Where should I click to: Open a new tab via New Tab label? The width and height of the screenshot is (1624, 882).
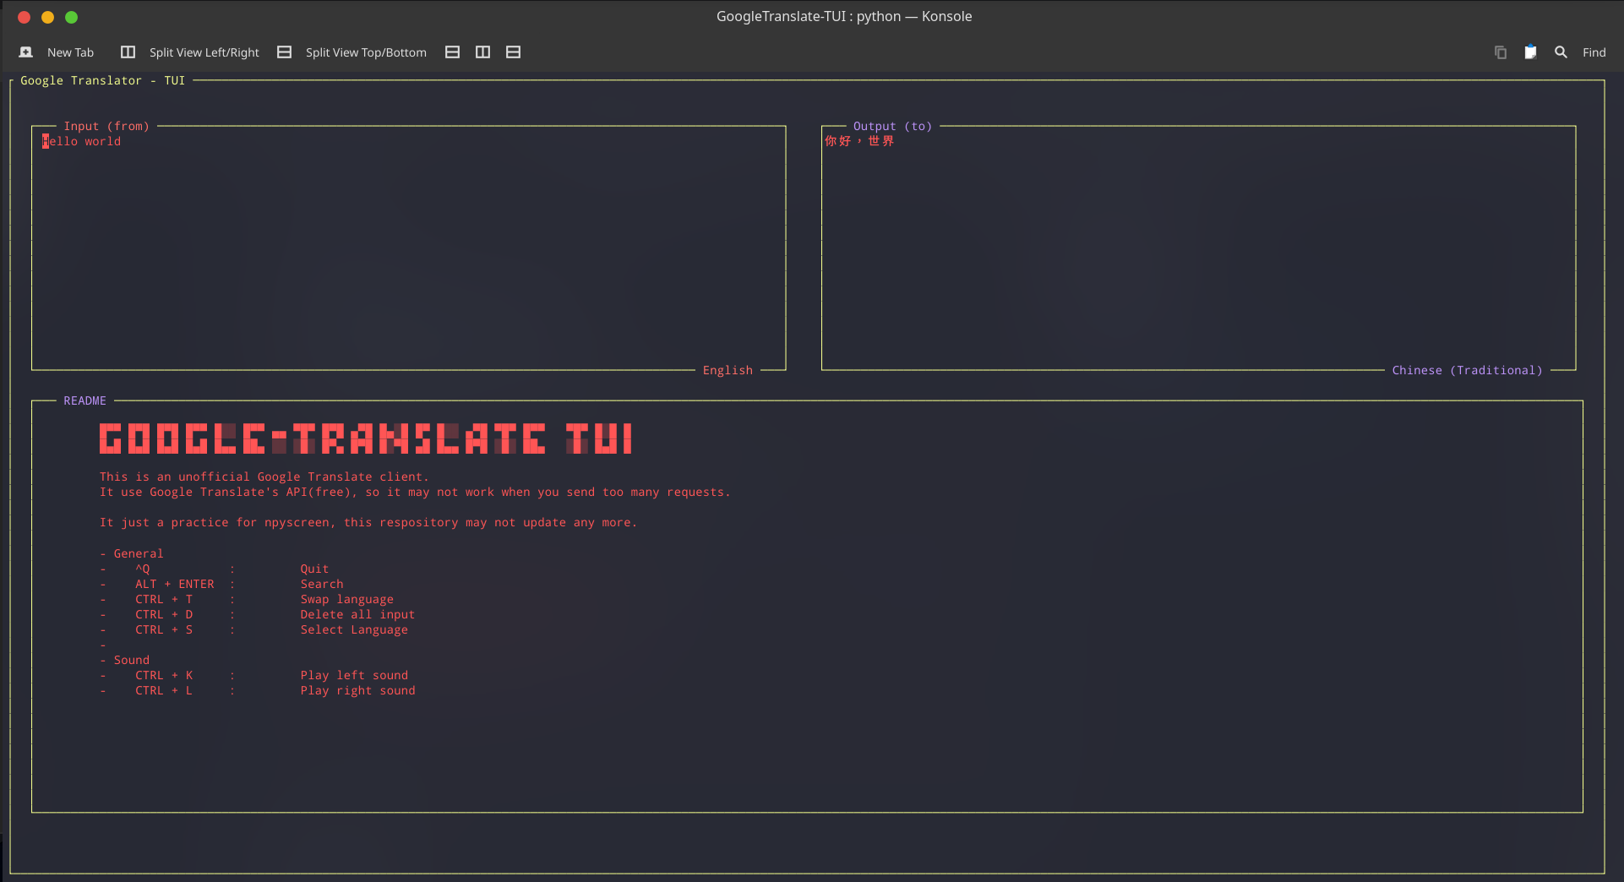[70, 52]
